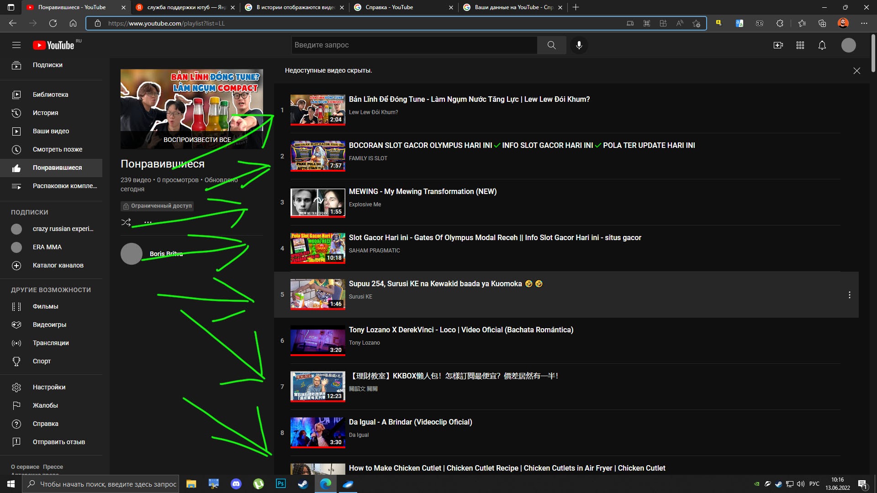This screenshot has width=877, height=493.
Task: Go to the browser home page
Action: pyautogui.click(x=73, y=23)
